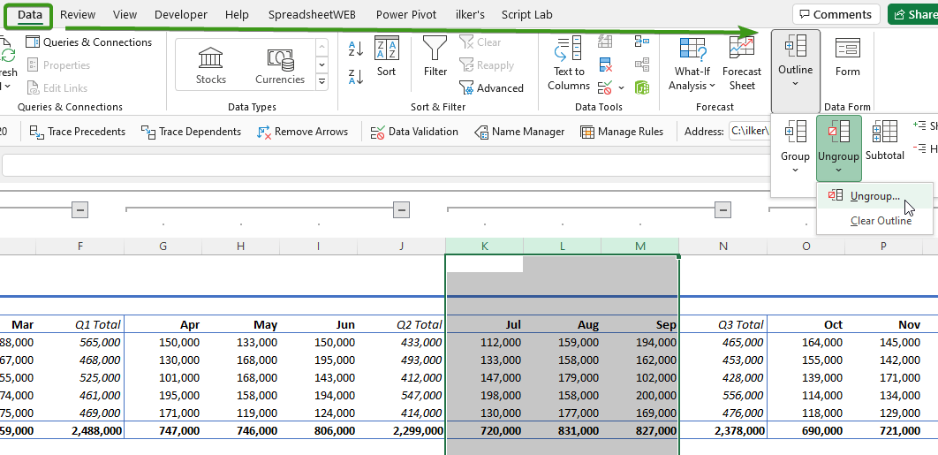Click the Stocks data type

[x=210, y=66]
